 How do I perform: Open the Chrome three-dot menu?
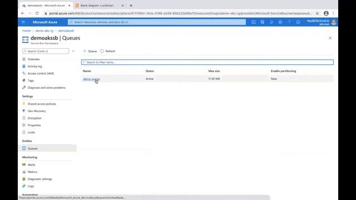(x=333, y=13)
